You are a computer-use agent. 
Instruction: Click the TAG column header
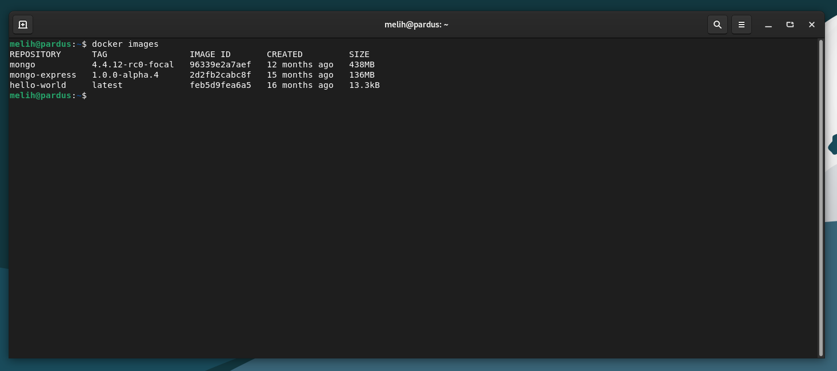(x=99, y=54)
